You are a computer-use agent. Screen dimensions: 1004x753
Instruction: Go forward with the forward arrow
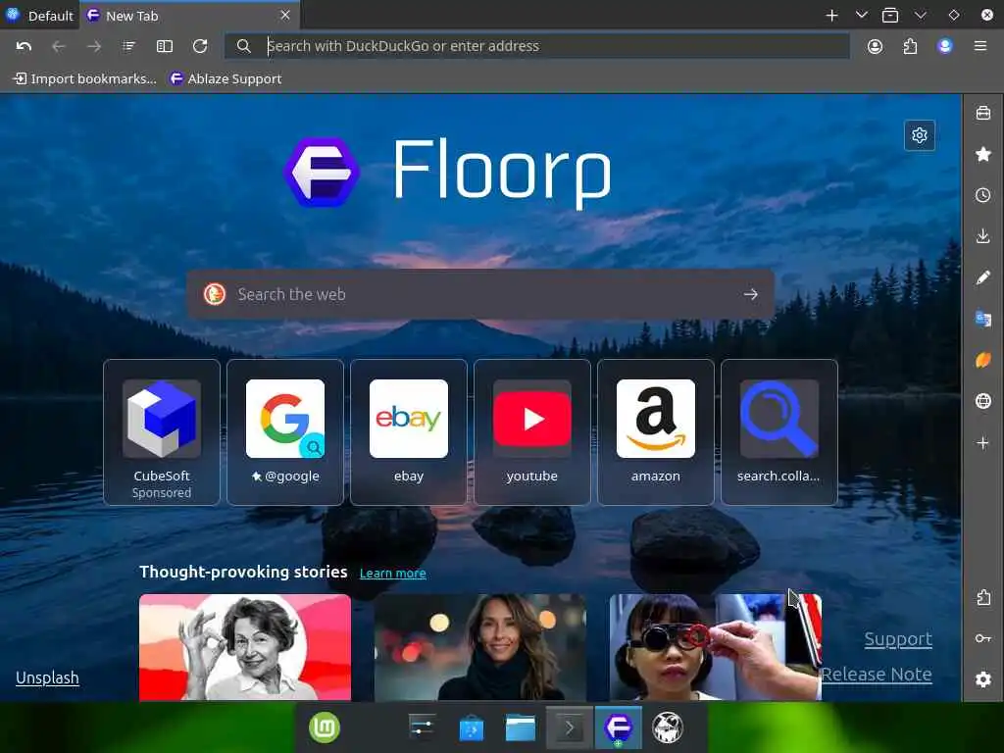[93, 46]
